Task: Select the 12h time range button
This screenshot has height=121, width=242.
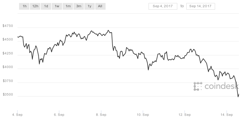Action: (x=35, y=6)
